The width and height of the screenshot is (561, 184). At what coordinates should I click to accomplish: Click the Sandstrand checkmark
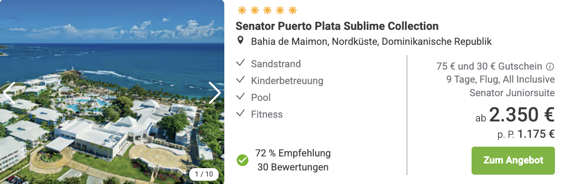click(241, 64)
